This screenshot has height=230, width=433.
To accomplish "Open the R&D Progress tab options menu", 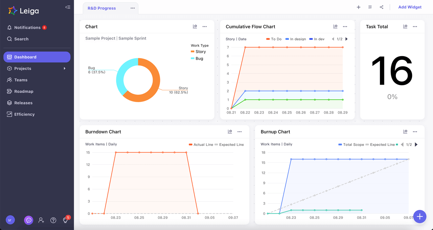I will [x=133, y=8].
